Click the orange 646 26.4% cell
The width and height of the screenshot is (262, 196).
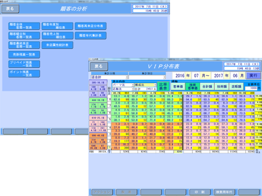(x=94, y=147)
